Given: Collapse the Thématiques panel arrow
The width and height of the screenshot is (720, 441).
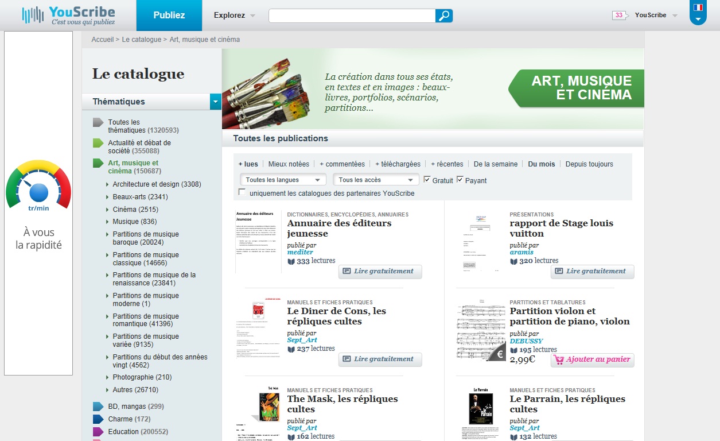Looking at the screenshot, I should pos(216,102).
